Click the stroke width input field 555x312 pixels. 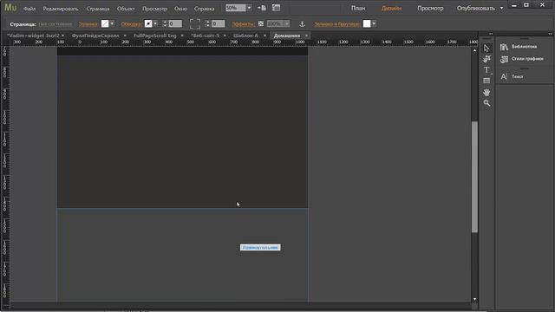pyautogui.click(x=175, y=23)
